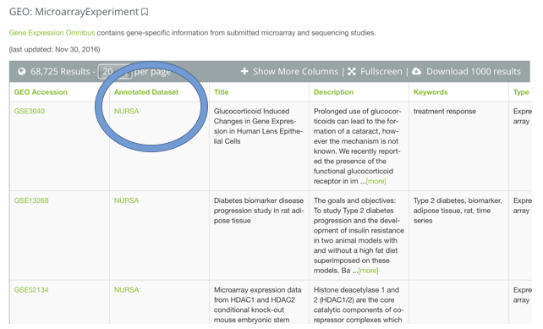Click the 'GEO: MicroarrayExperiment' page heading
This screenshot has width=543, height=329.
click(x=74, y=12)
